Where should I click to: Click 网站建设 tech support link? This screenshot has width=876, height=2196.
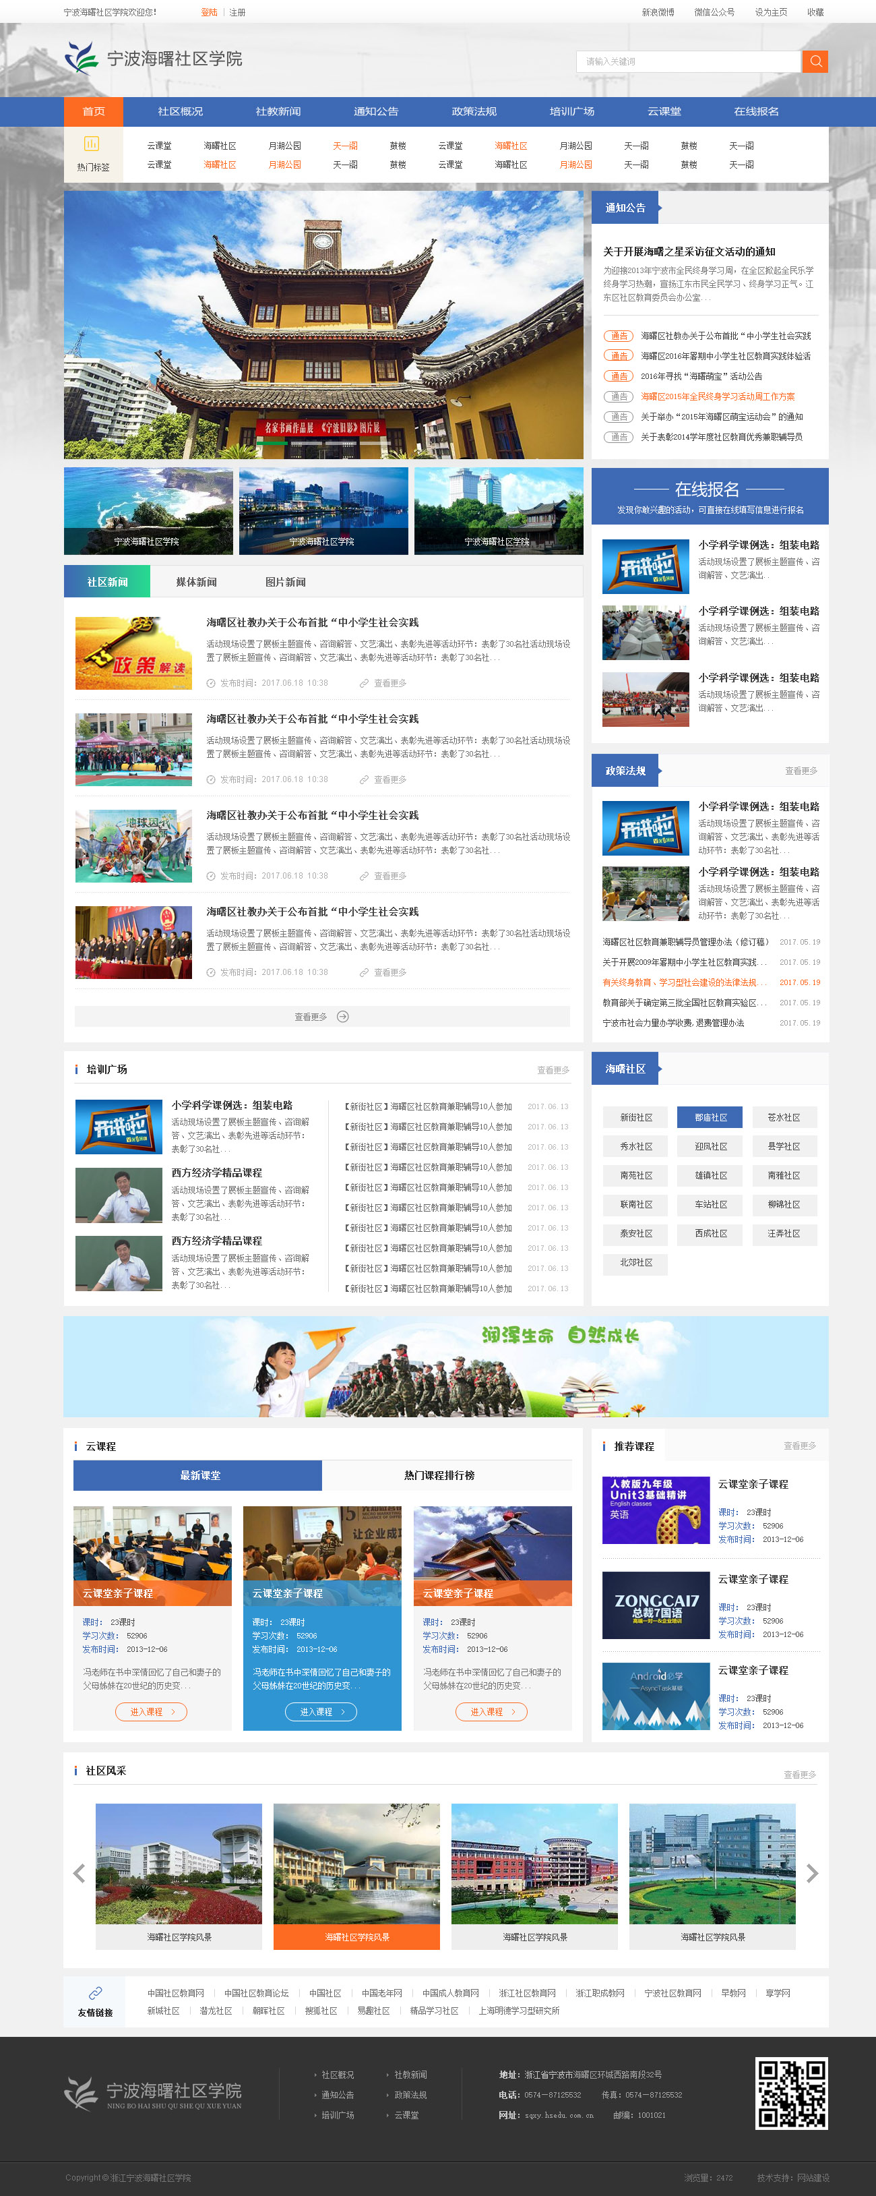coord(813,2177)
